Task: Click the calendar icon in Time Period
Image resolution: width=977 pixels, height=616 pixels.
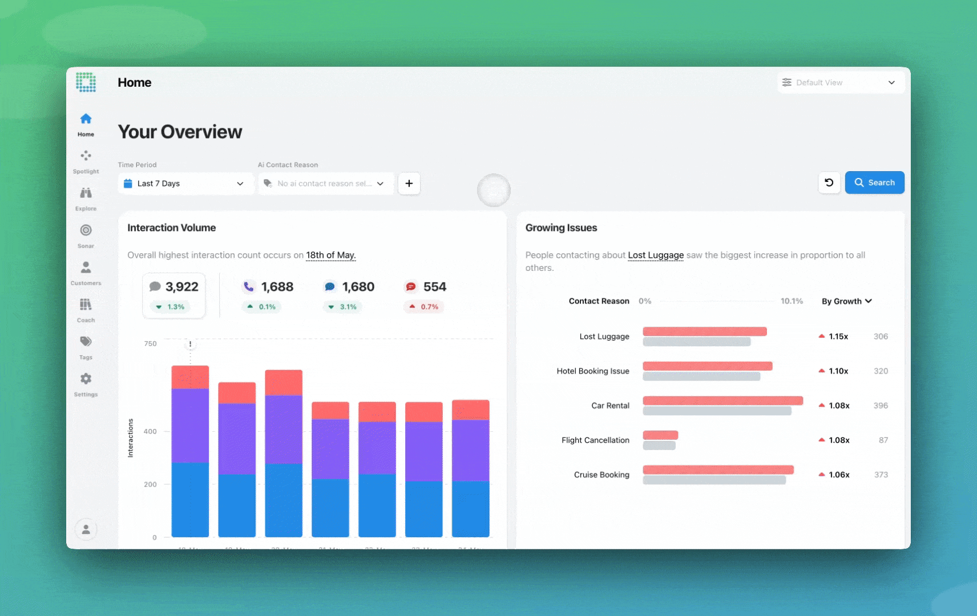Action: pos(128,184)
